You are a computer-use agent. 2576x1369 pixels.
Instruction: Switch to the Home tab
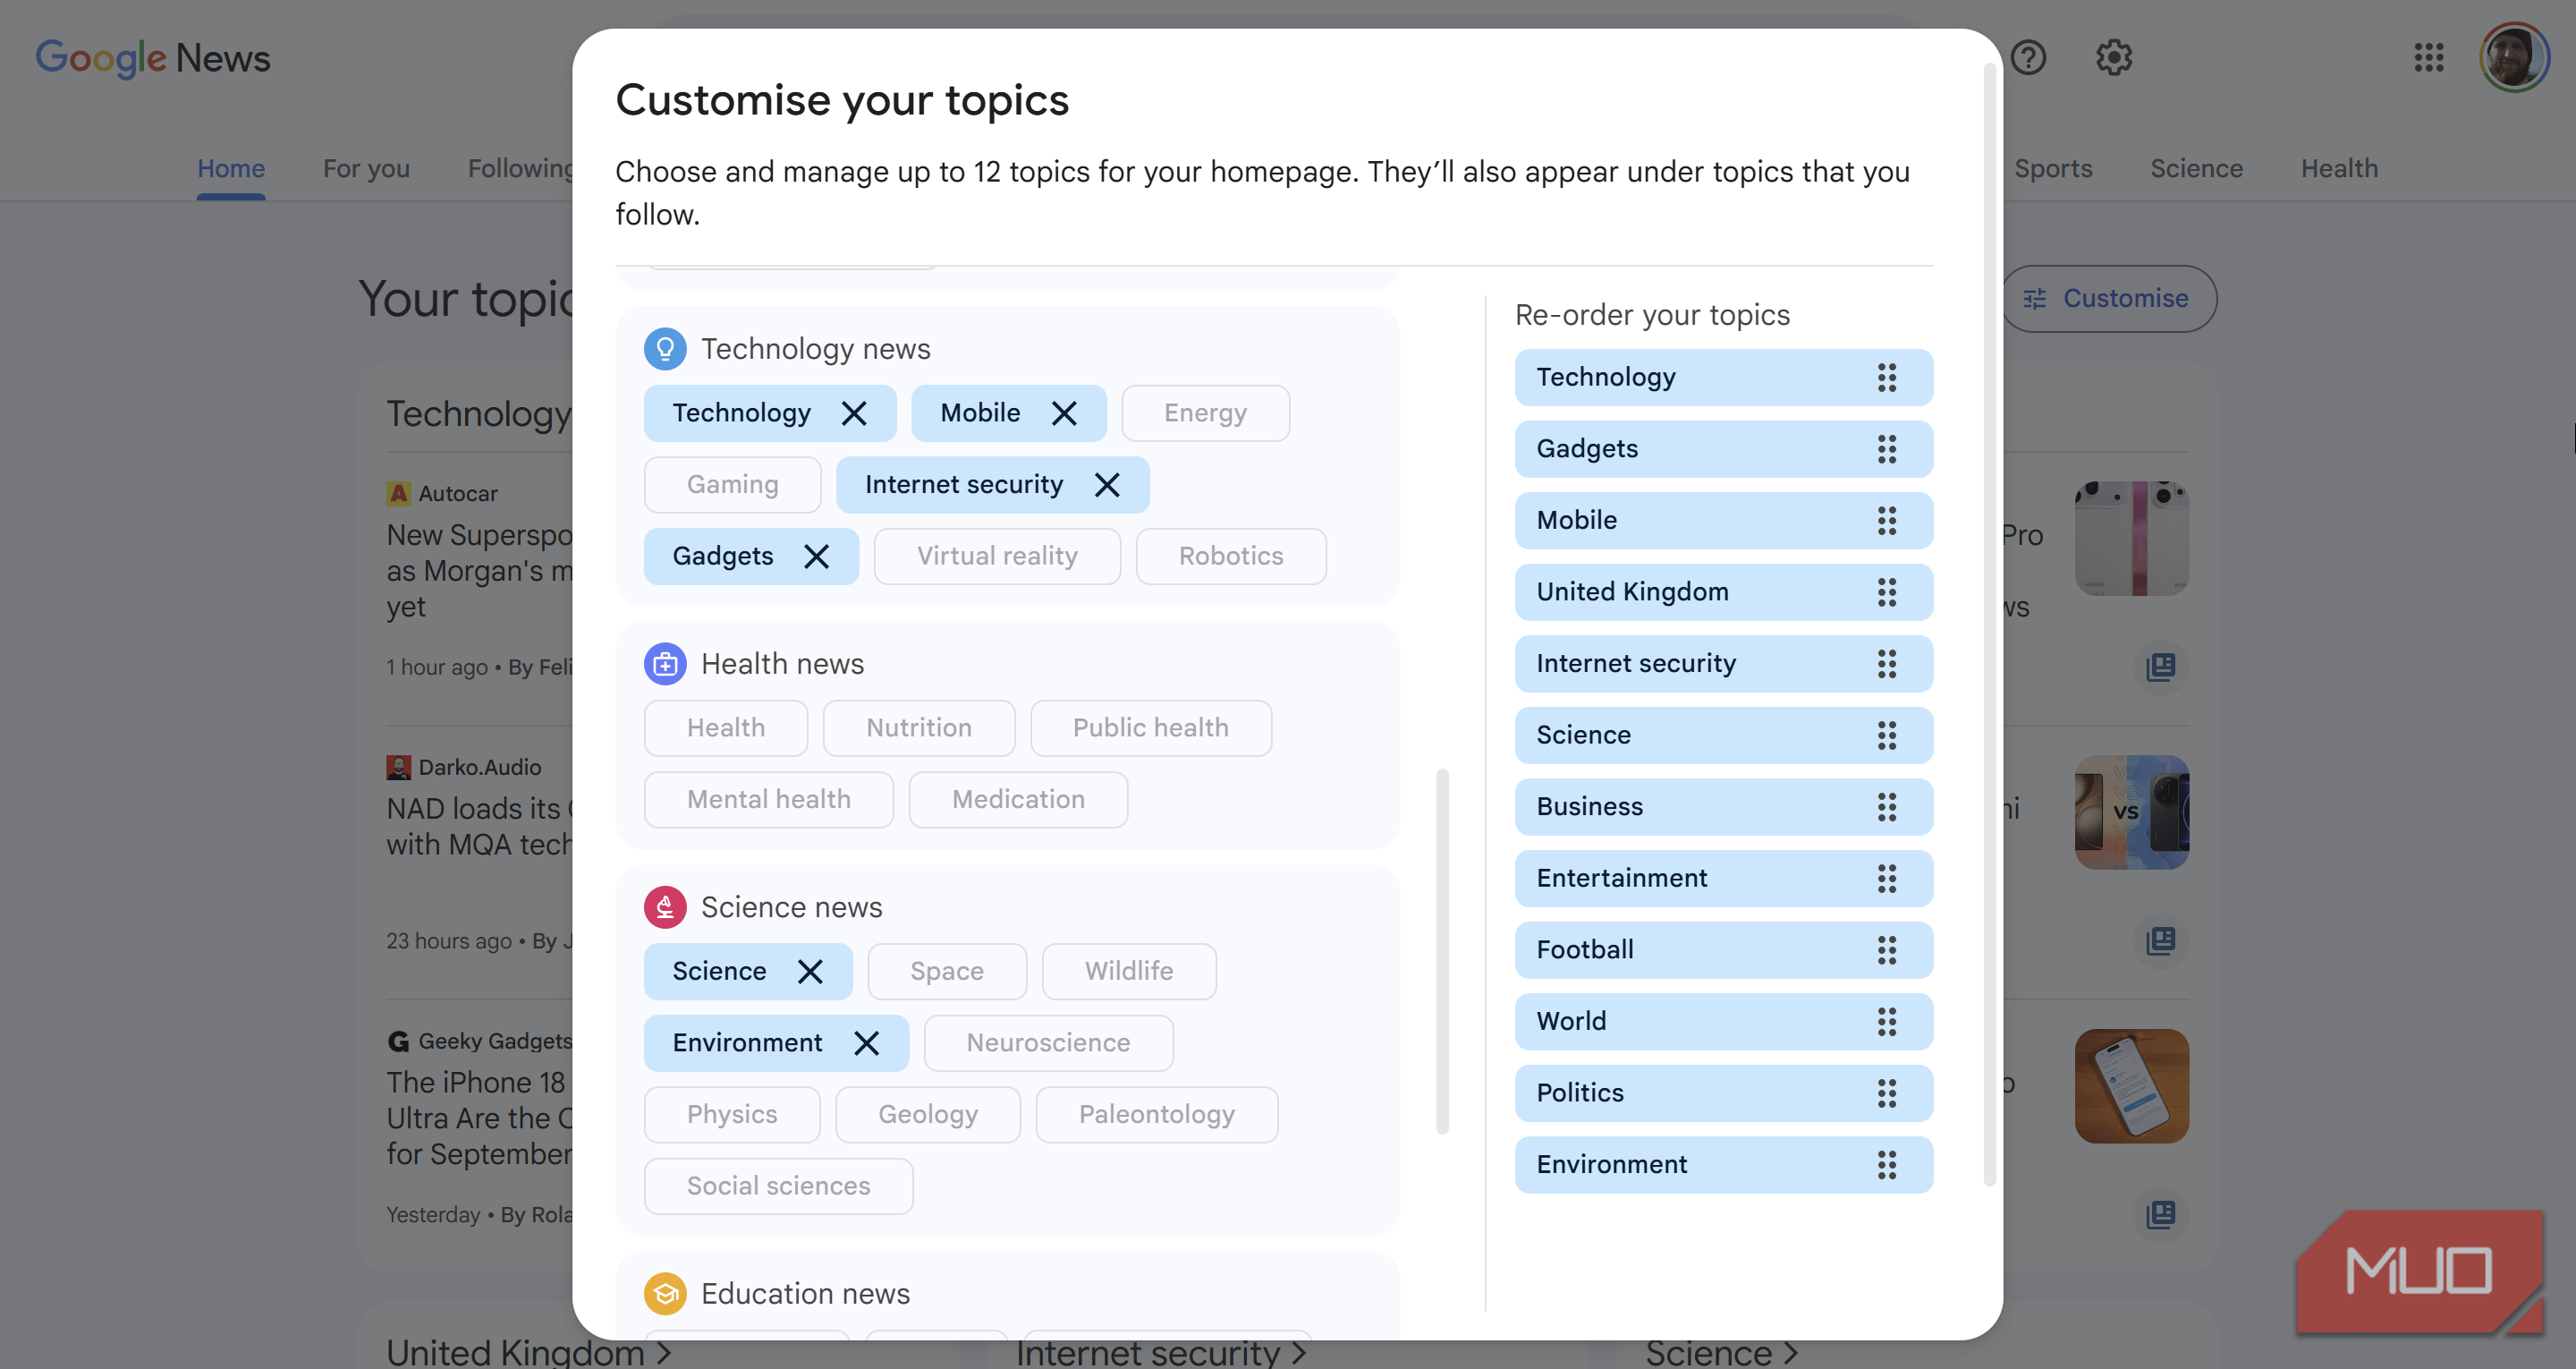point(231,168)
